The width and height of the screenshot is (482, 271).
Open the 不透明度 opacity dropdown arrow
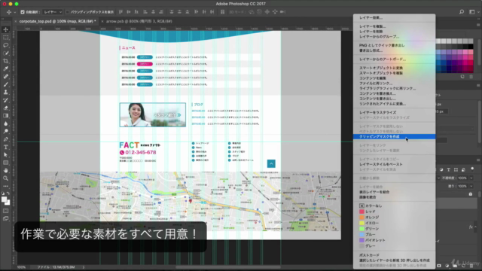pos(471,178)
